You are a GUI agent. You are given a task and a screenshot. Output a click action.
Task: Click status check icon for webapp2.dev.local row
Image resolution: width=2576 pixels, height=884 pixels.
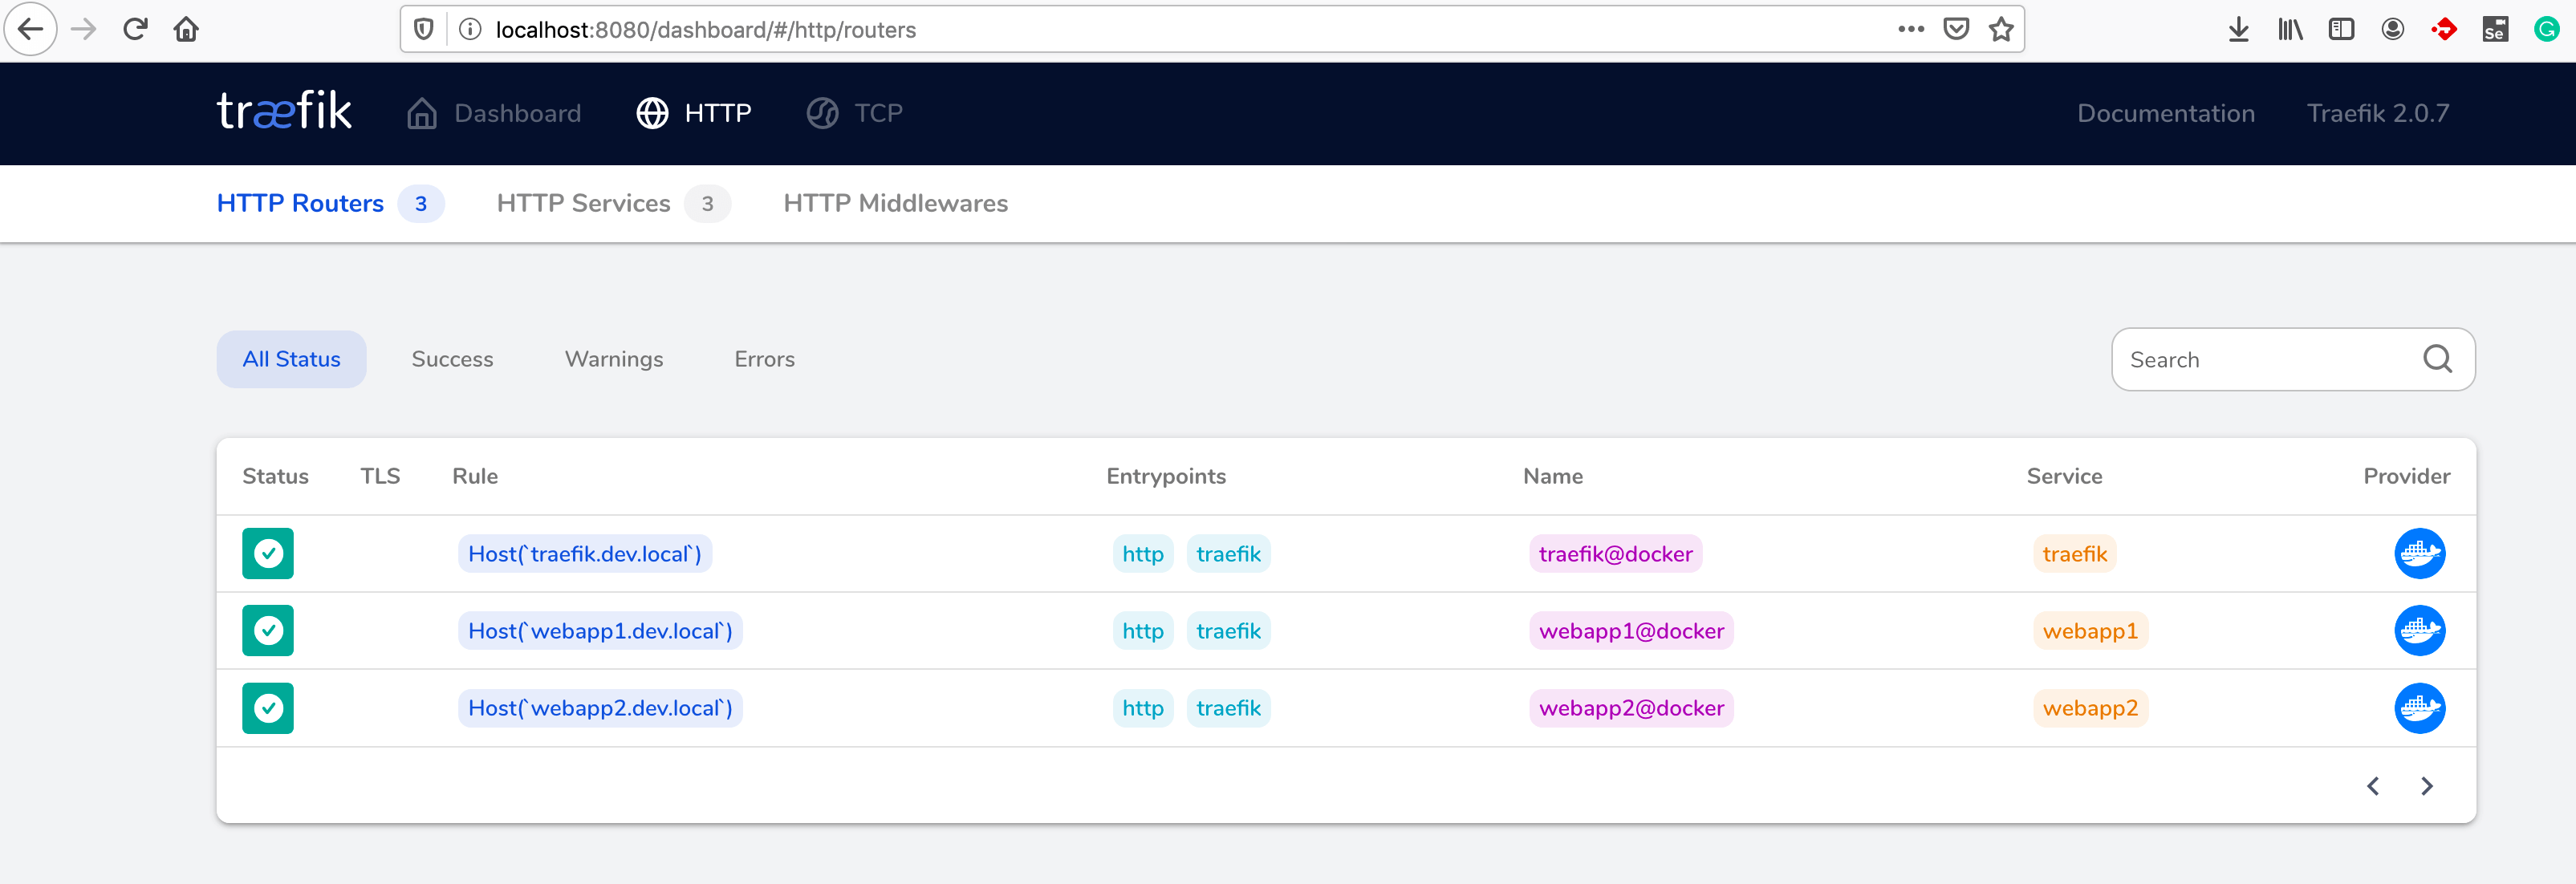click(268, 708)
